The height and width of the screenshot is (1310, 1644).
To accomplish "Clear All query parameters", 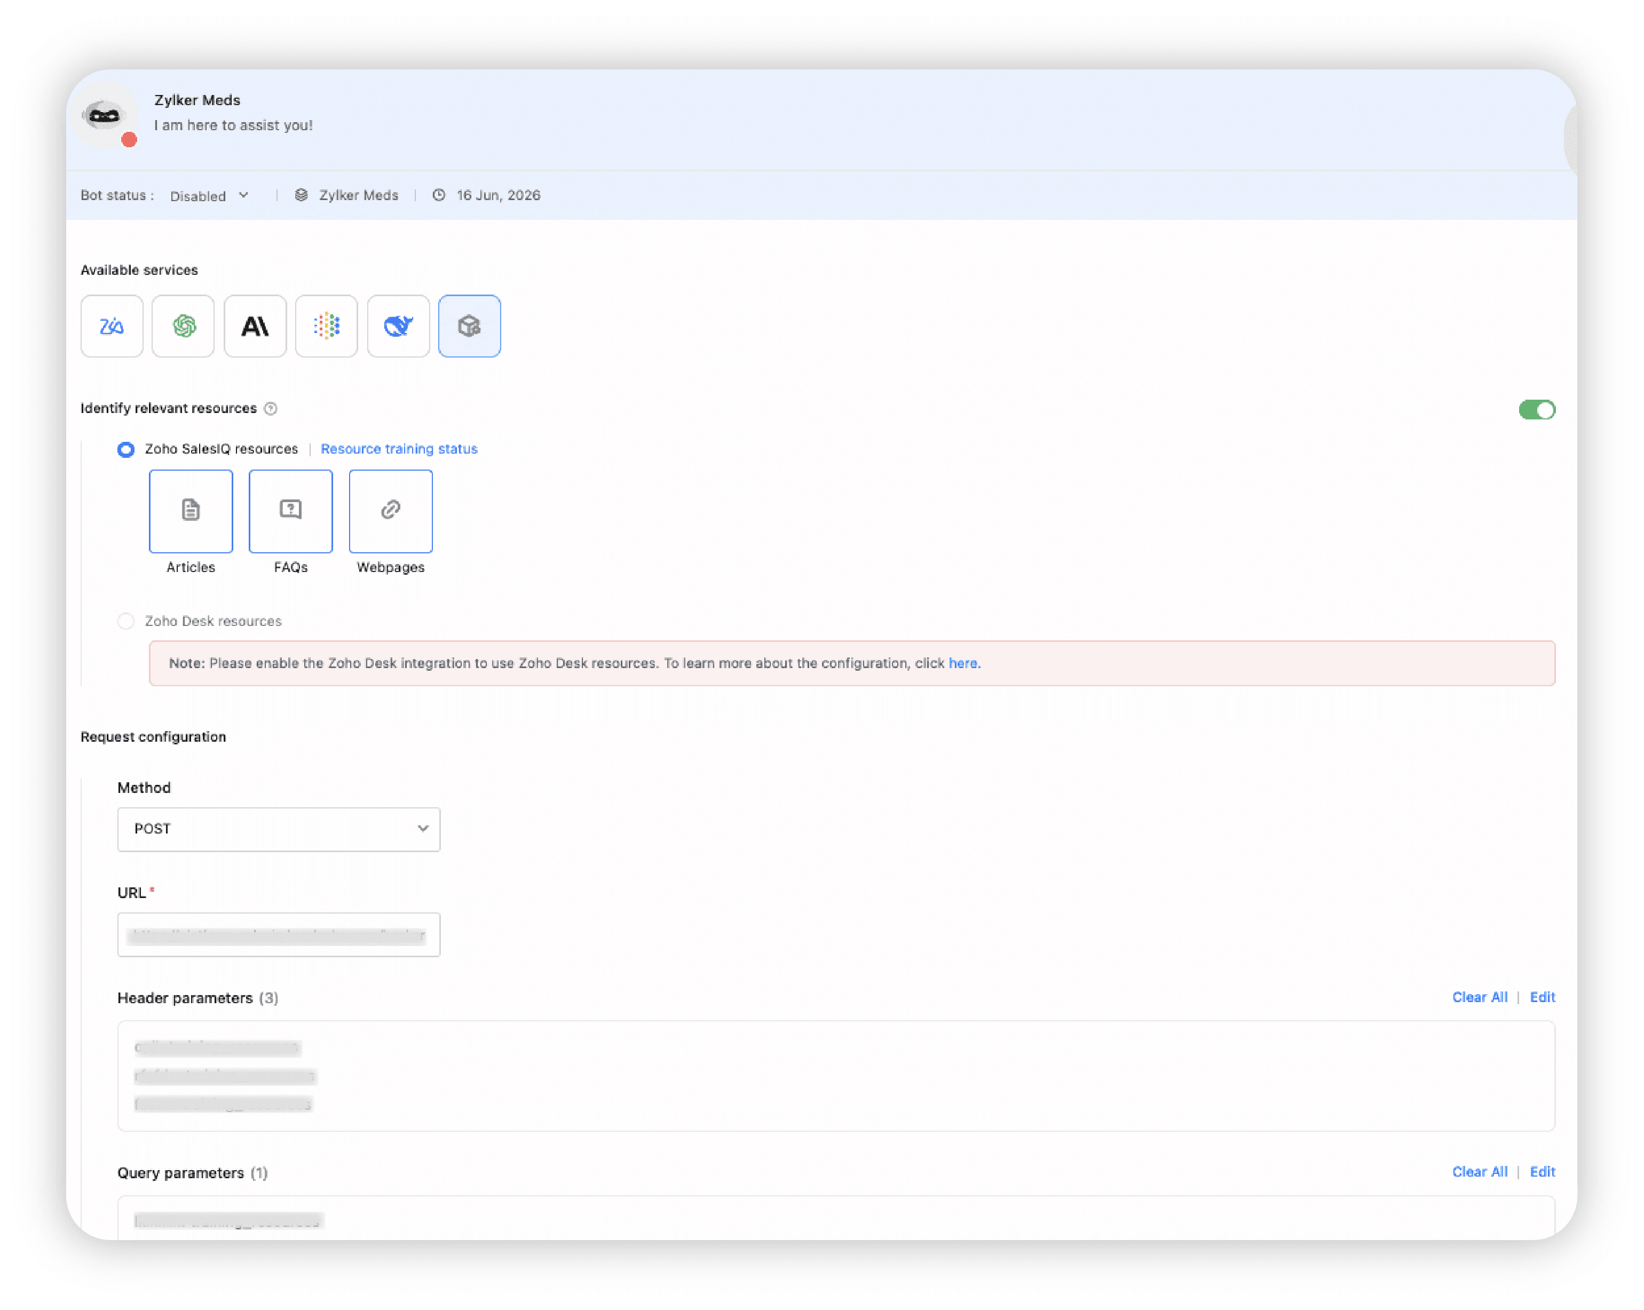I will coord(1479,1172).
